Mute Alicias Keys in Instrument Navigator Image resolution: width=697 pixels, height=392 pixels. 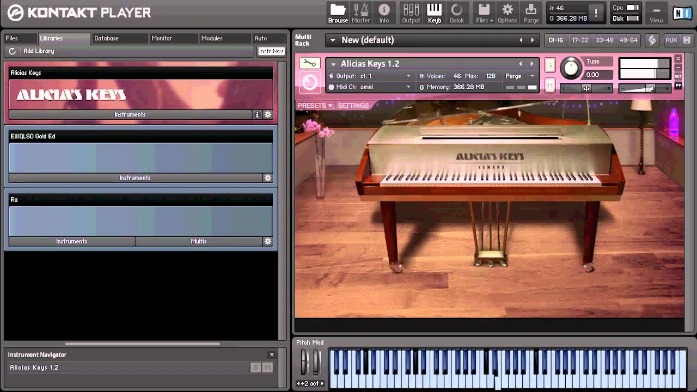pos(267,367)
